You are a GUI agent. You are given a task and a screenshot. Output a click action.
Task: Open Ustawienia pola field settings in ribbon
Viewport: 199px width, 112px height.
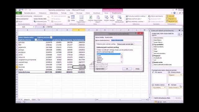40,21
